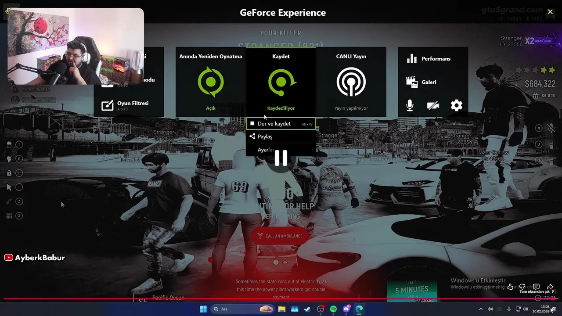562x316 pixels.
Task: Click the taskbar Ara search box
Action: (x=242, y=309)
